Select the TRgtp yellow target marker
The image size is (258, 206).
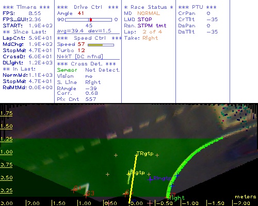[137, 155]
